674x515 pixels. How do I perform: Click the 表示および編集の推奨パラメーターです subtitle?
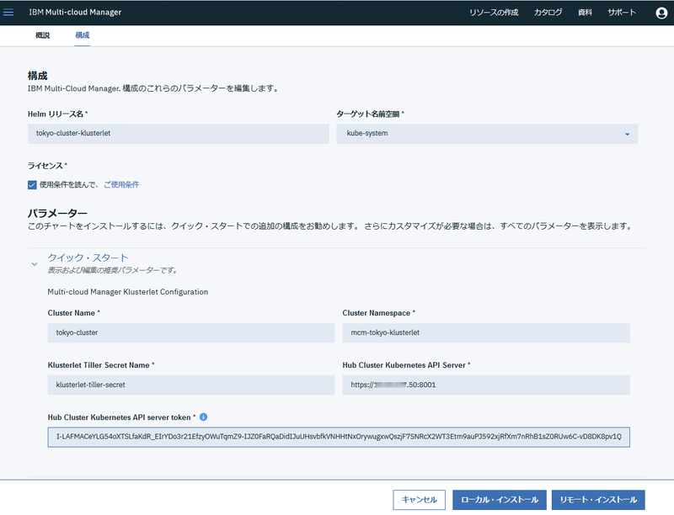[112, 270]
